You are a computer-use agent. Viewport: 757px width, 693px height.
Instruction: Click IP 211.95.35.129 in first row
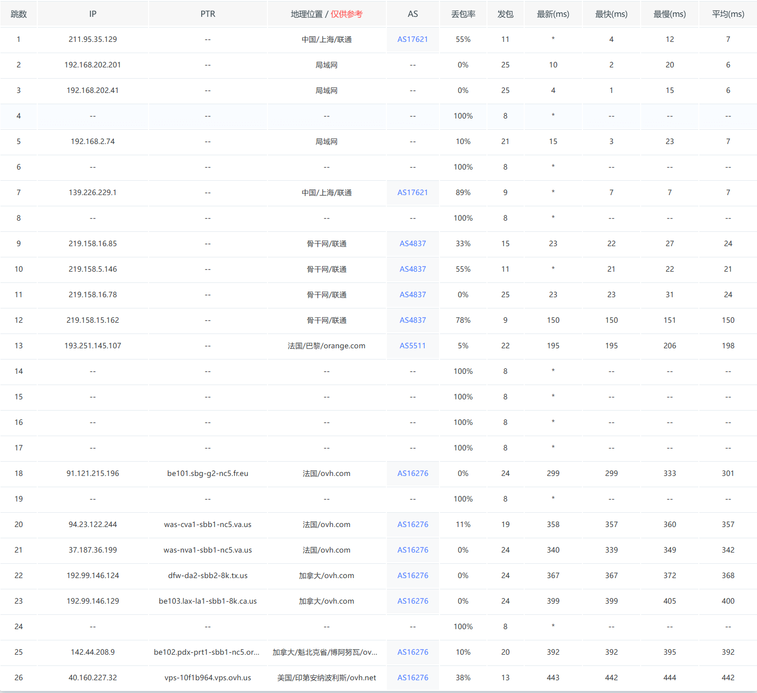click(92, 39)
